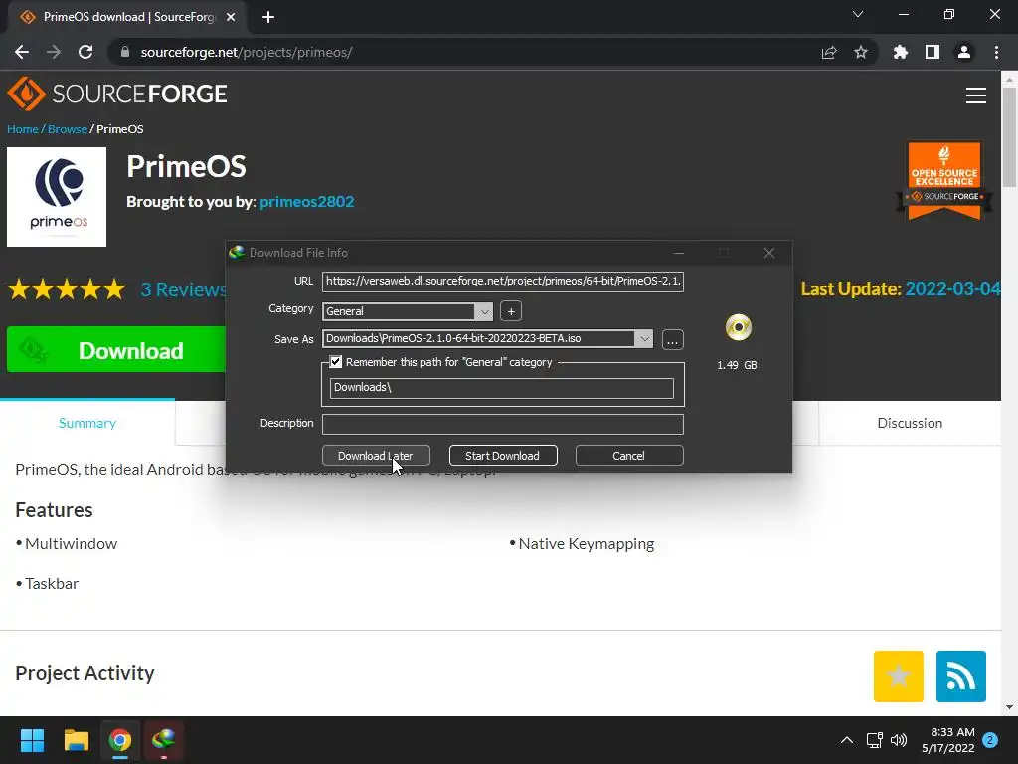Click the Downloads\ path field
The image size is (1018, 764).
pyautogui.click(x=501, y=388)
